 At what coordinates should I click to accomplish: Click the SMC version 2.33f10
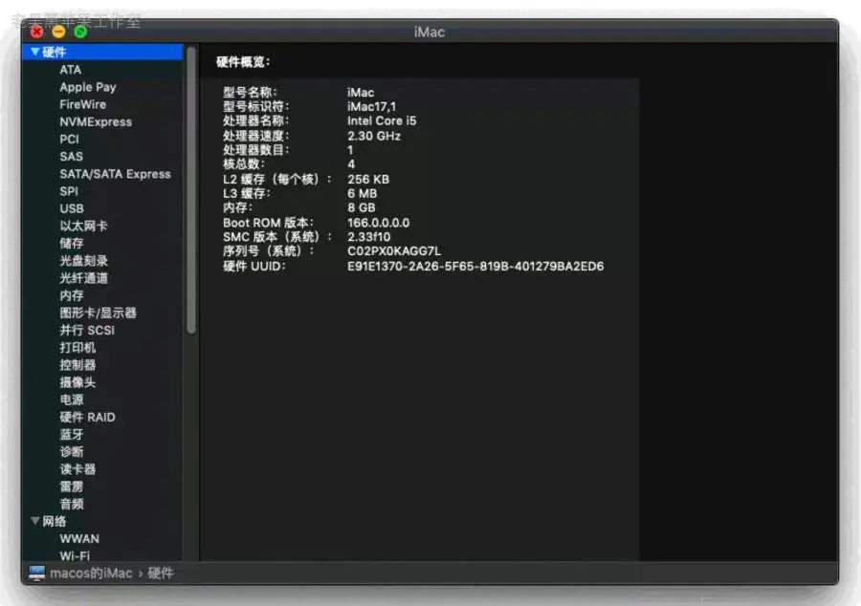pyautogui.click(x=368, y=237)
